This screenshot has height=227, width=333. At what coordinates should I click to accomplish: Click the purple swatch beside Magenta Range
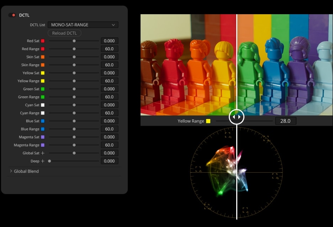point(43,145)
